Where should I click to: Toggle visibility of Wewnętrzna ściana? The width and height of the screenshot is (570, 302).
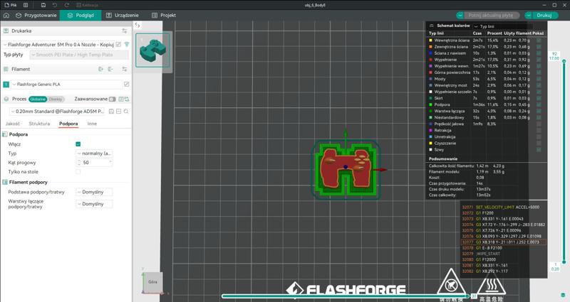pos(539,41)
